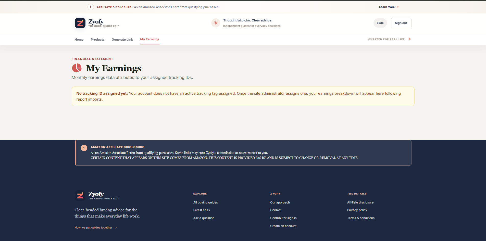Click the Sign out button
The width and height of the screenshot is (486, 241).
(x=401, y=23)
